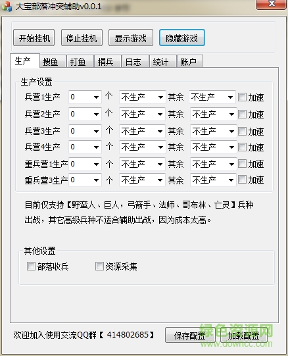This screenshot has width=288, height=356.
Task: Click 停止挂机 button
Action: (82, 38)
